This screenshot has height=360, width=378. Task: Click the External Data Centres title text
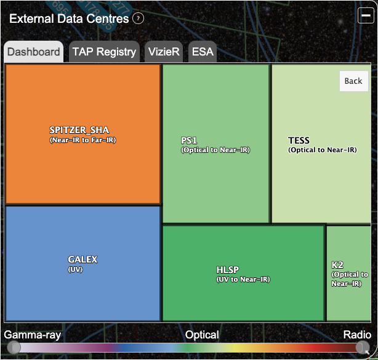(69, 18)
